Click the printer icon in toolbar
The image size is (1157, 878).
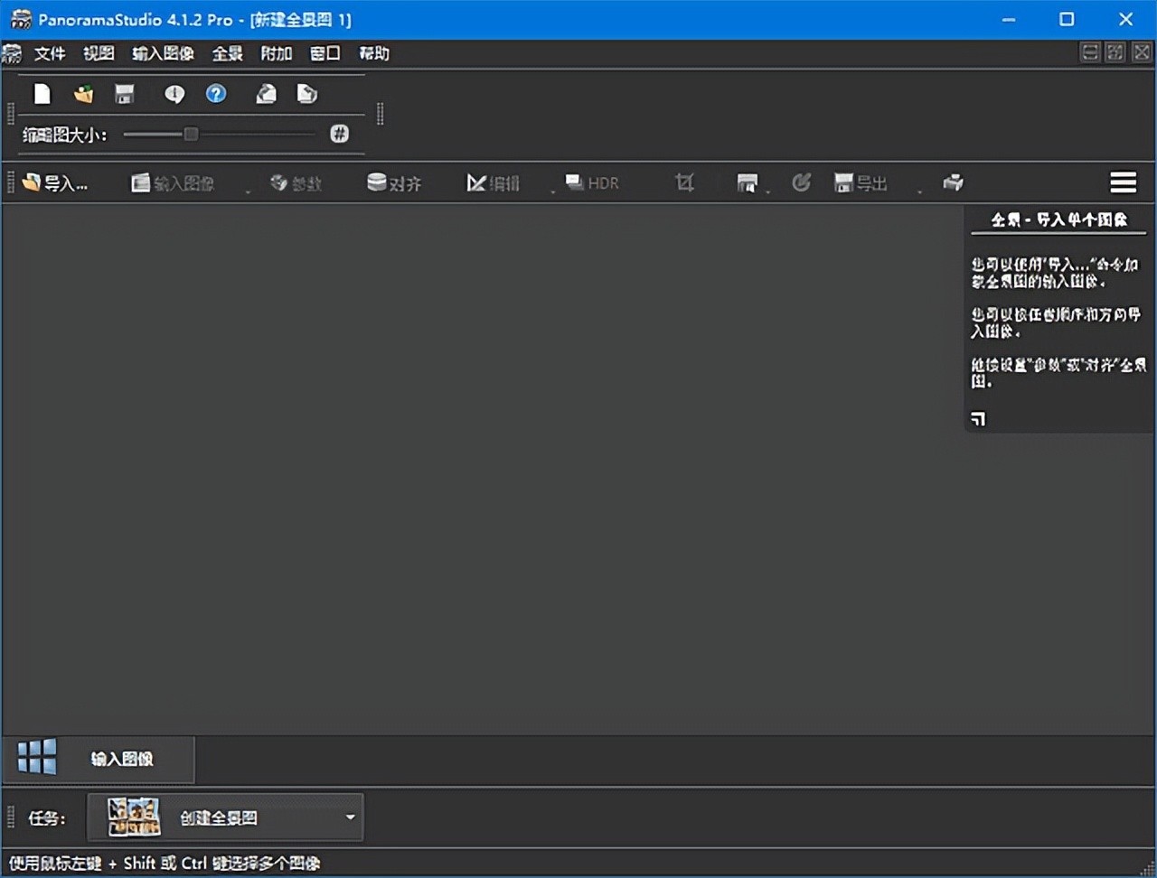pyautogui.click(x=953, y=183)
